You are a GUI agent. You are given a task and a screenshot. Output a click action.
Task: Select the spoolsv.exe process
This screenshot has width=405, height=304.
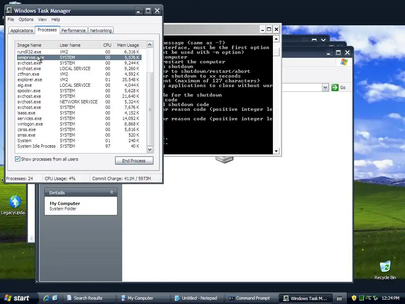click(x=79, y=91)
